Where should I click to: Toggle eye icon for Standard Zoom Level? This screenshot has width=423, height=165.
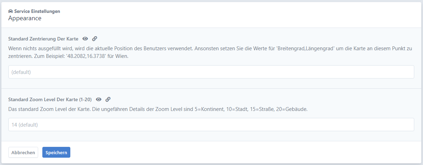[x=99, y=99]
